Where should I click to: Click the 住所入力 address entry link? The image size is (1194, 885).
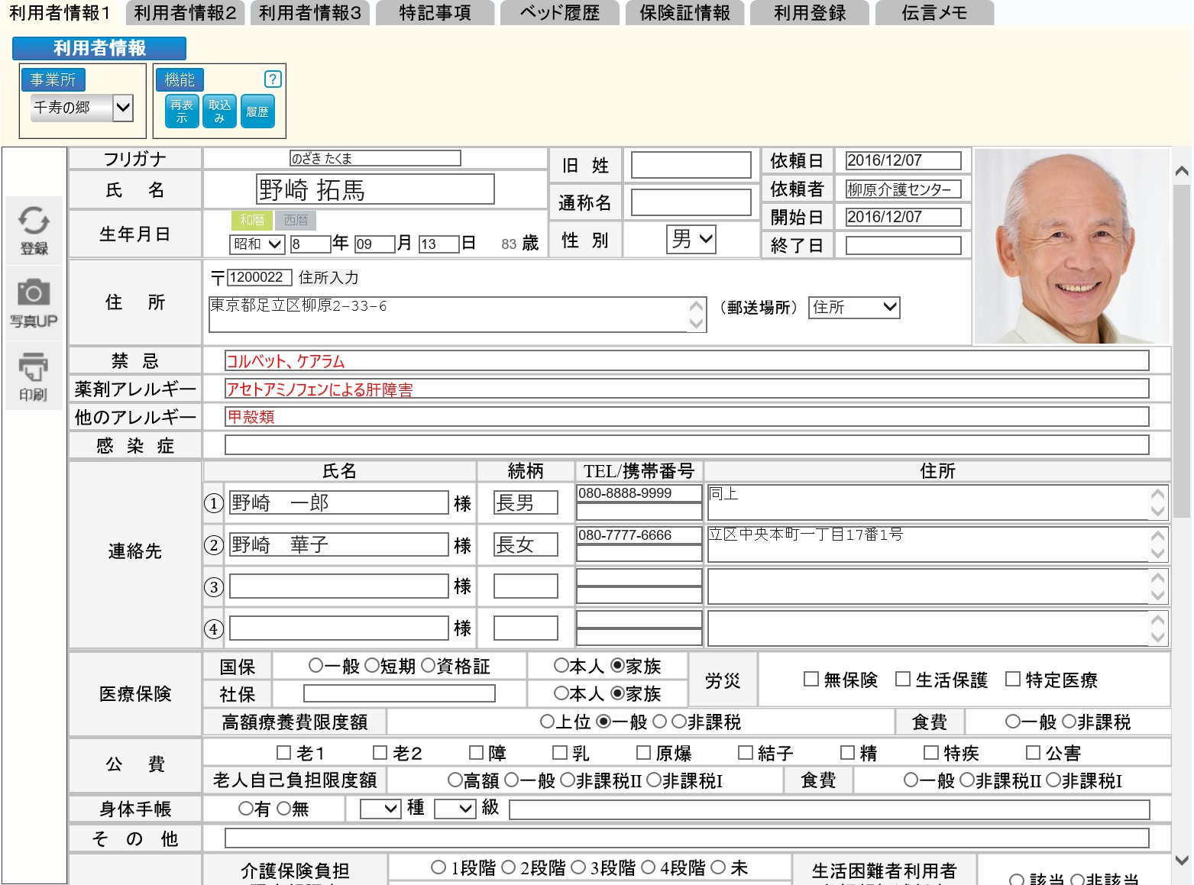coord(328,277)
